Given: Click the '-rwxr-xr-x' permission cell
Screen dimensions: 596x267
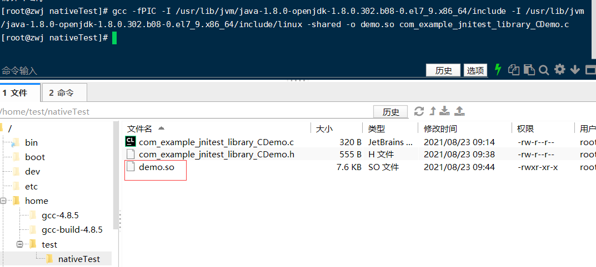Looking at the screenshot, I should click(x=538, y=167).
